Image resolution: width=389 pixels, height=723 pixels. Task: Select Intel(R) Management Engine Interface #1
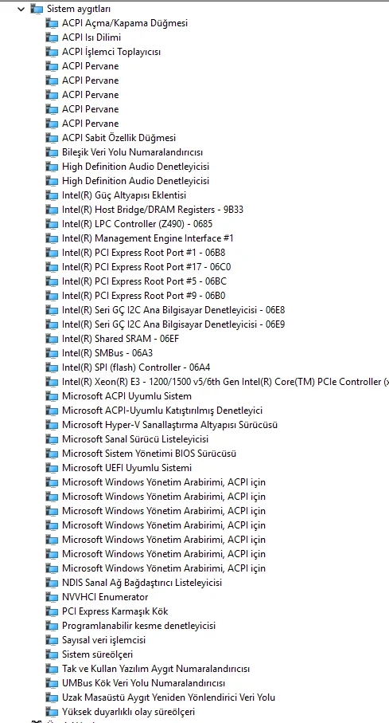pyautogui.click(x=148, y=238)
